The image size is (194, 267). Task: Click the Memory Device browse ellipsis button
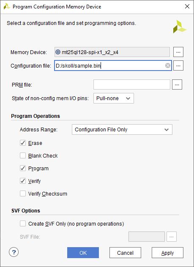pos(178,52)
